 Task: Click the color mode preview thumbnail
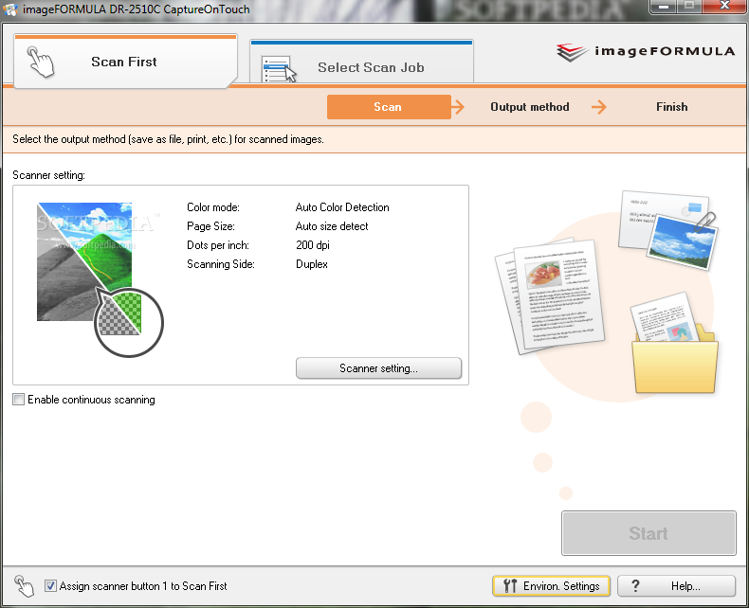[100, 279]
